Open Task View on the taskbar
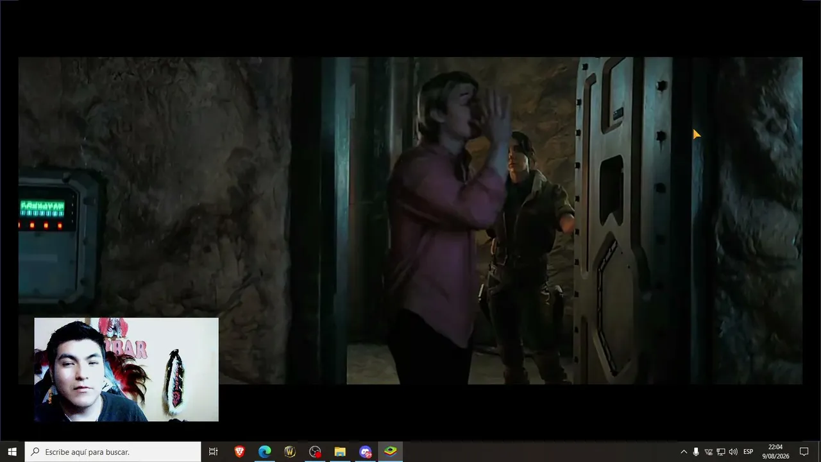The height and width of the screenshot is (462, 821). pos(214,452)
